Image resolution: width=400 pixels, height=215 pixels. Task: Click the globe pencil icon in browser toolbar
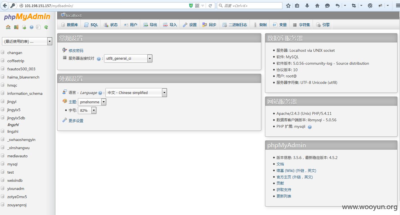tap(370, 6)
